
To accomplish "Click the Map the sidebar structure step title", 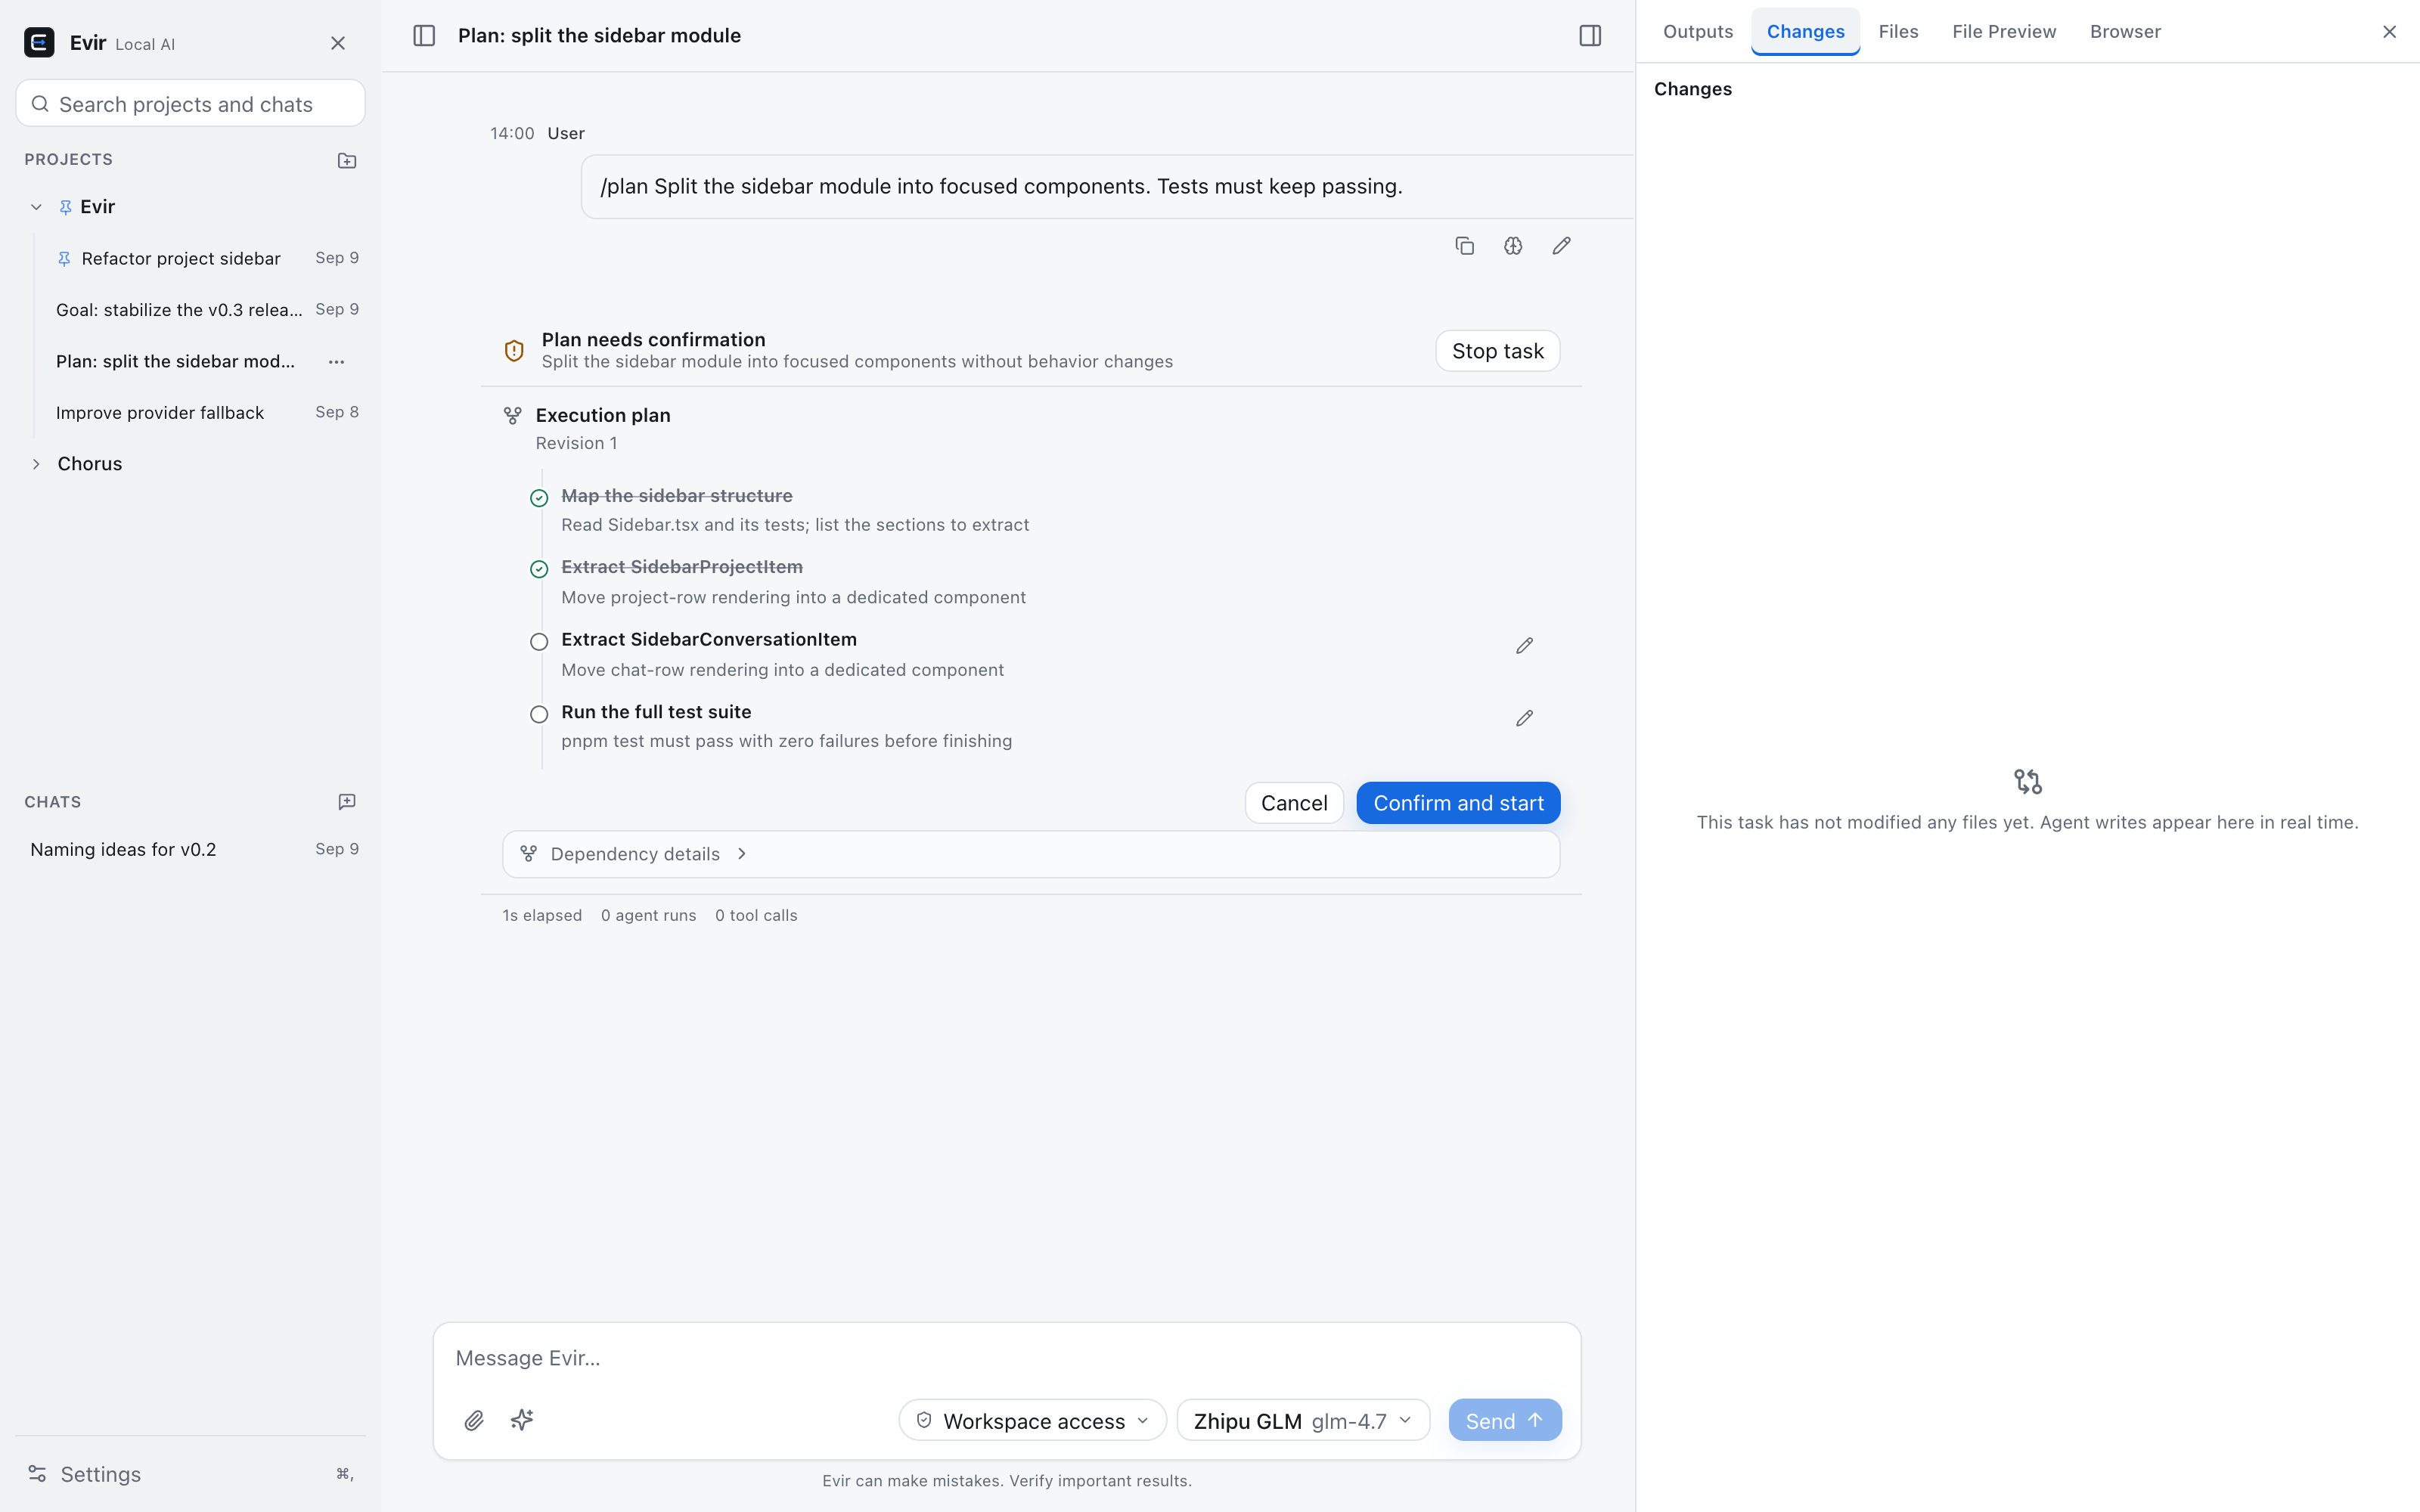I will pyautogui.click(x=677, y=496).
